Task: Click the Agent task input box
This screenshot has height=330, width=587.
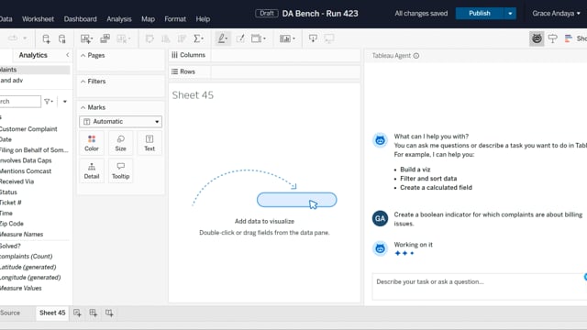Action: click(479, 287)
